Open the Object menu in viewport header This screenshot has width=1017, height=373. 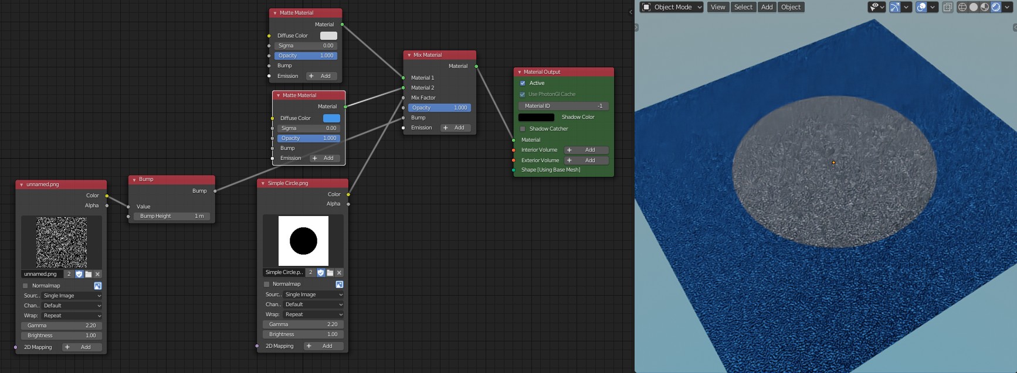791,7
